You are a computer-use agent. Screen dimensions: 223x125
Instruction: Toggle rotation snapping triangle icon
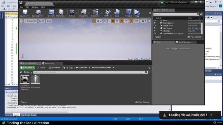click(122, 21)
